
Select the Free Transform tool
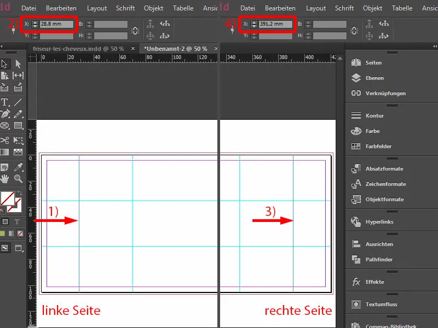click(x=18, y=140)
